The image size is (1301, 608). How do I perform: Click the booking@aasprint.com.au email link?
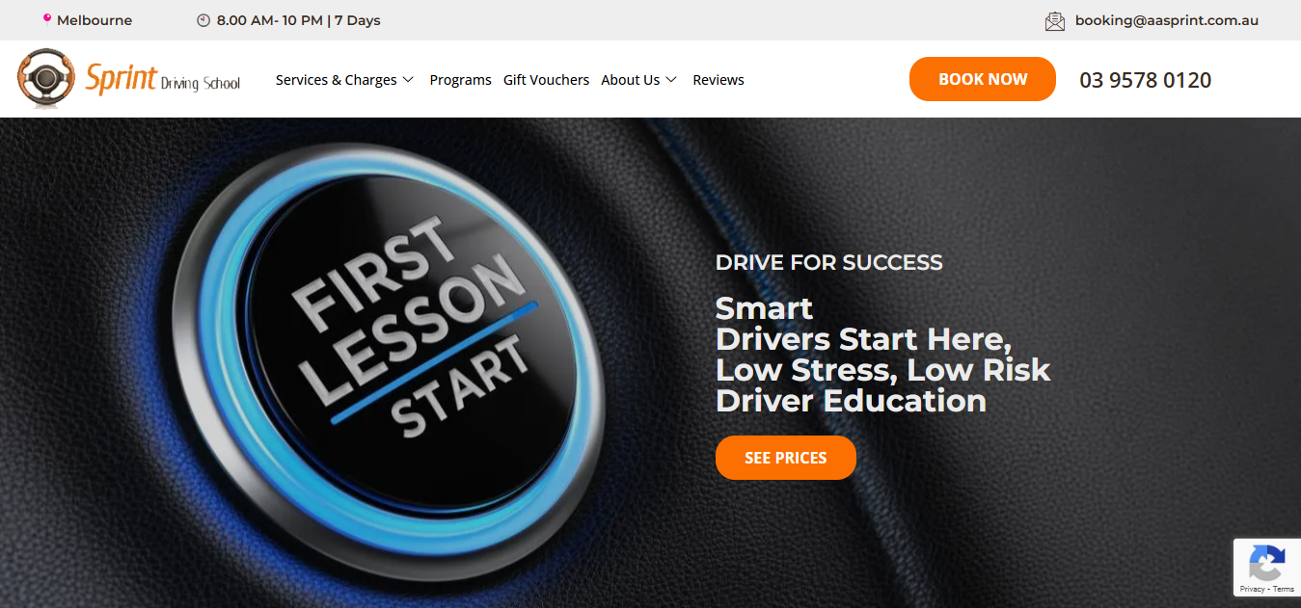[x=1167, y=20]
